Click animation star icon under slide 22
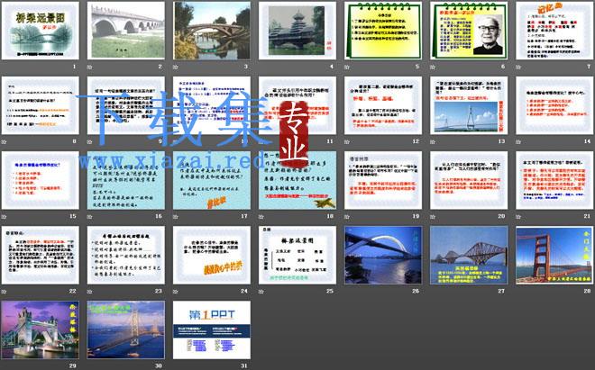The image size is (595, 370). [x=4, y=292]
